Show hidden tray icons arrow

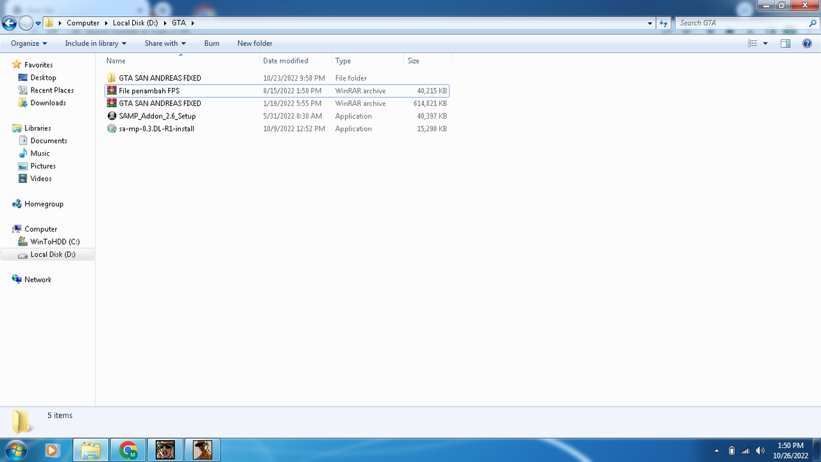pyautogui.click(x=716, y=450)
